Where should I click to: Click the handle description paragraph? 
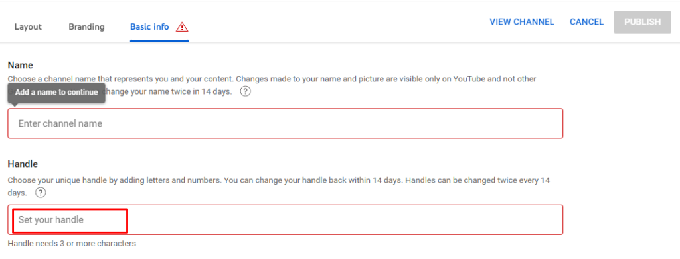279,186
